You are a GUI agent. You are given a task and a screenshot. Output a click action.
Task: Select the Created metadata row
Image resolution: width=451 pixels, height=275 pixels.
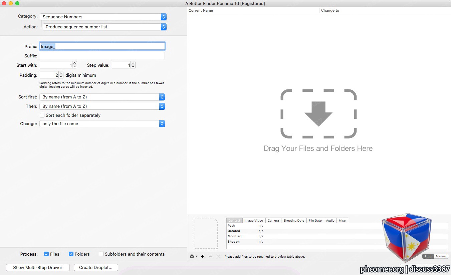[x=337, y=231]
